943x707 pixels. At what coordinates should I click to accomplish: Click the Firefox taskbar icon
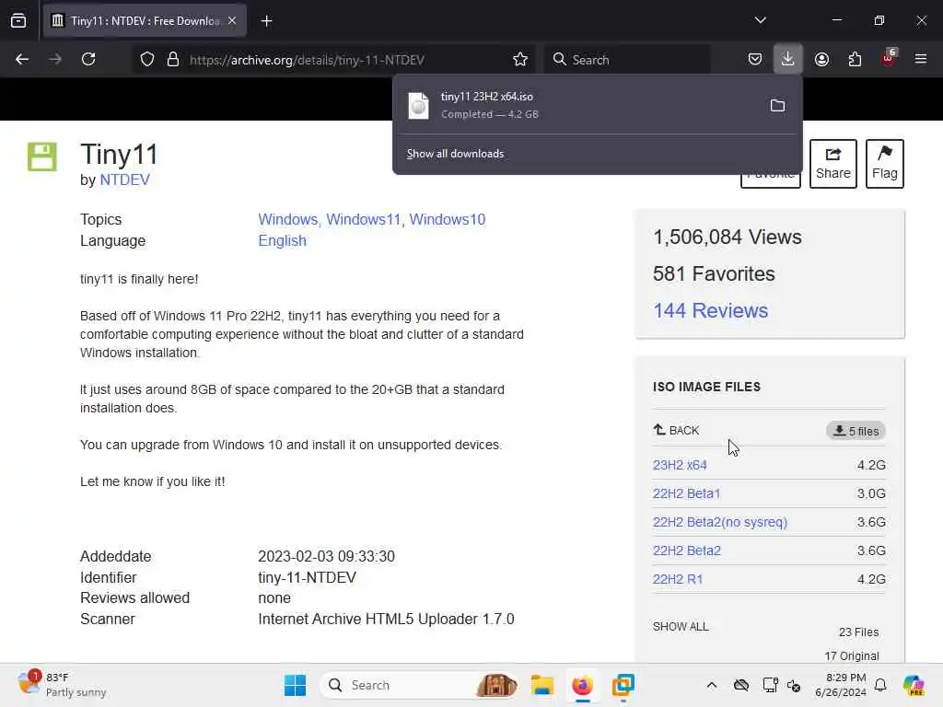click(x=582, y=685)
